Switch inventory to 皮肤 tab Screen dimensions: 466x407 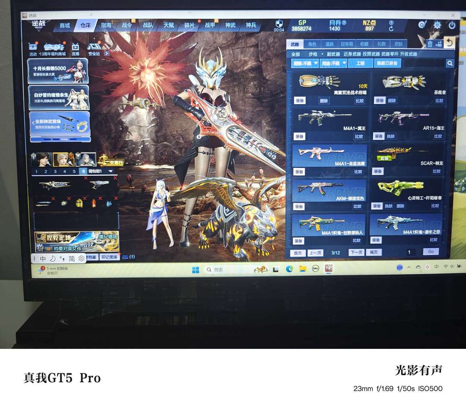click(399, 44)
